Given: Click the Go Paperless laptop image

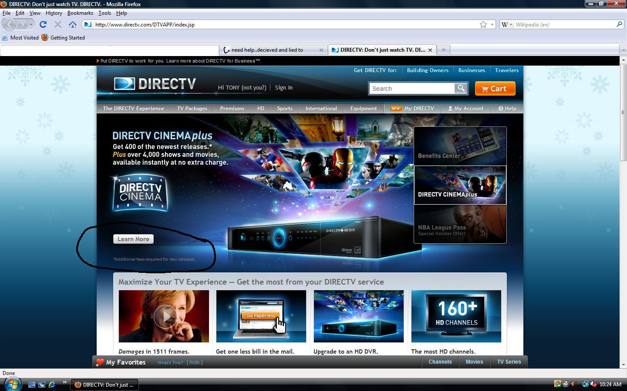Looking at the screenshot, I should tap(261, 316).
